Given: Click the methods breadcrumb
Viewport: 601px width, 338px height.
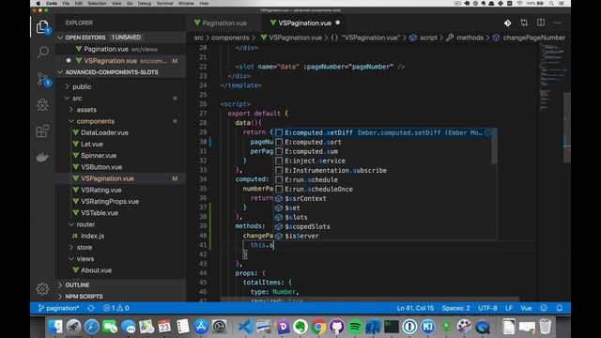Looking at the screenshot, I should point(470,38).
